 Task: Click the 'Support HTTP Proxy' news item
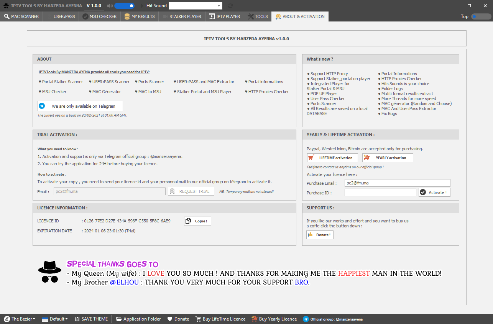point(328,74)
